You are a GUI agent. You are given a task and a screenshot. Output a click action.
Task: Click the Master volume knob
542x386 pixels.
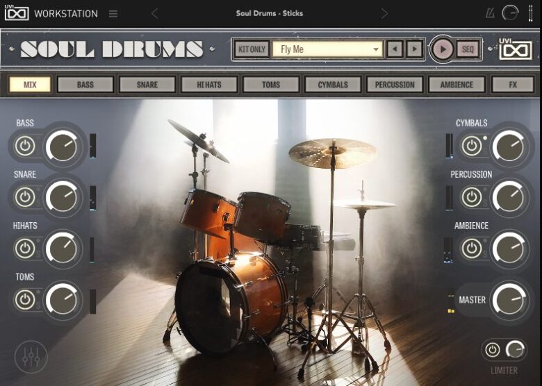(509, 299)
